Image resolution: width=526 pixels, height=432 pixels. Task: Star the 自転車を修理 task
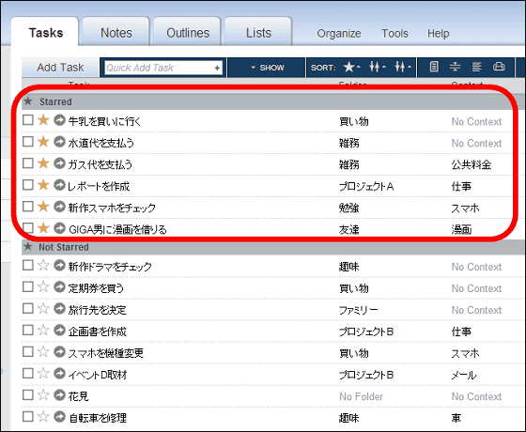[x=43, y=416]
